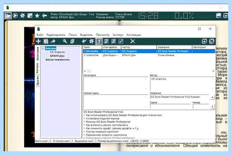Click the paste clipboard icon in library toolbar
This screenshot has width=232, height=155.
point(46,41)
